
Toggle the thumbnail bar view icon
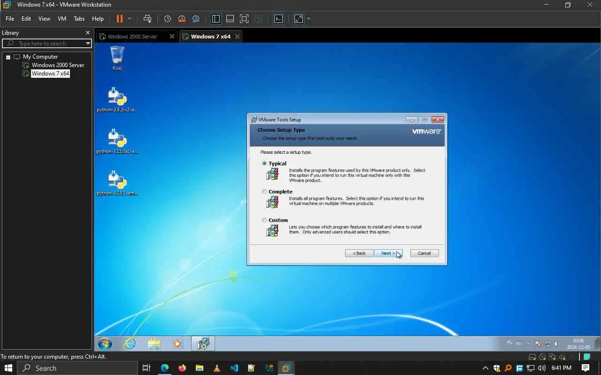pos(230,19)
